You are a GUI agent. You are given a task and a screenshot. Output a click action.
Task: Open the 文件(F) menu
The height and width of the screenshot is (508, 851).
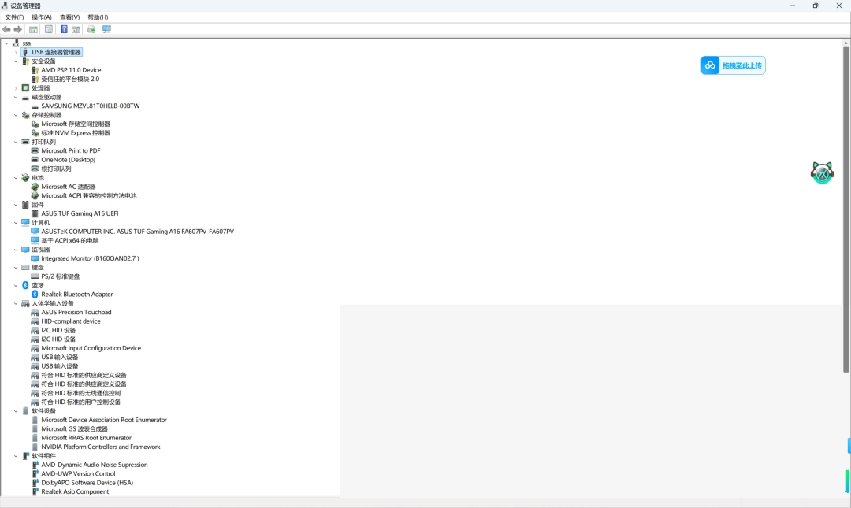(x=15, y=17)
